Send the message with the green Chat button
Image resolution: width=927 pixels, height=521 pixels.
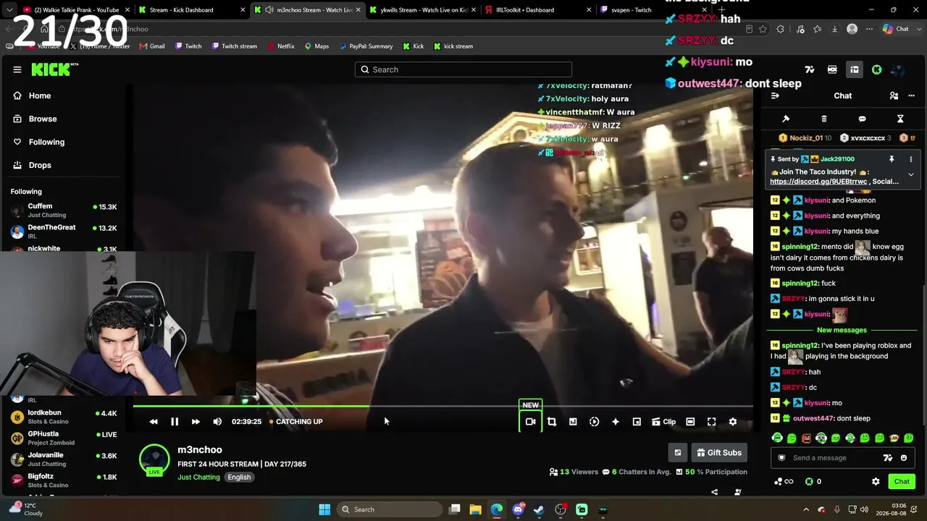902,481
